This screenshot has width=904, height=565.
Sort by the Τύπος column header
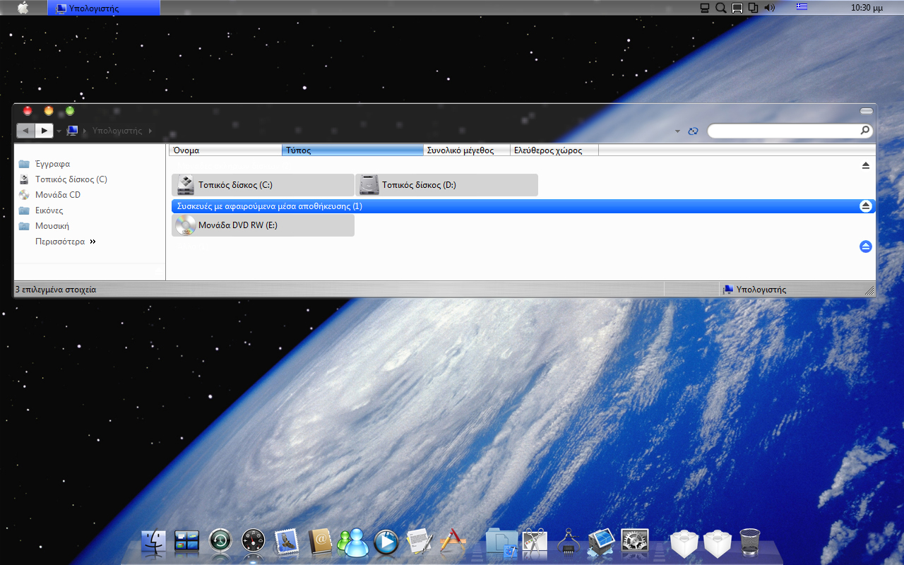click(352, 150)
